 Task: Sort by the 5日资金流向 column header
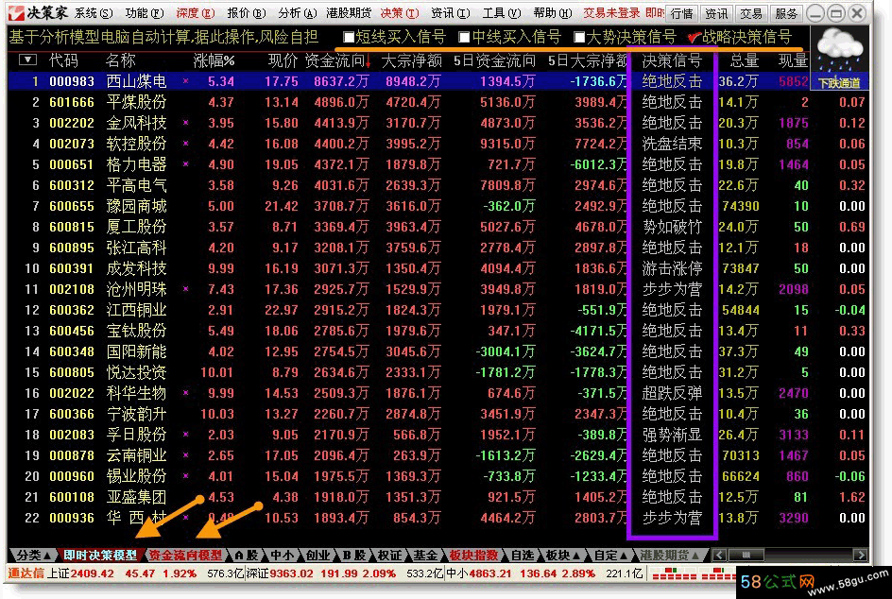pos(494,60)
